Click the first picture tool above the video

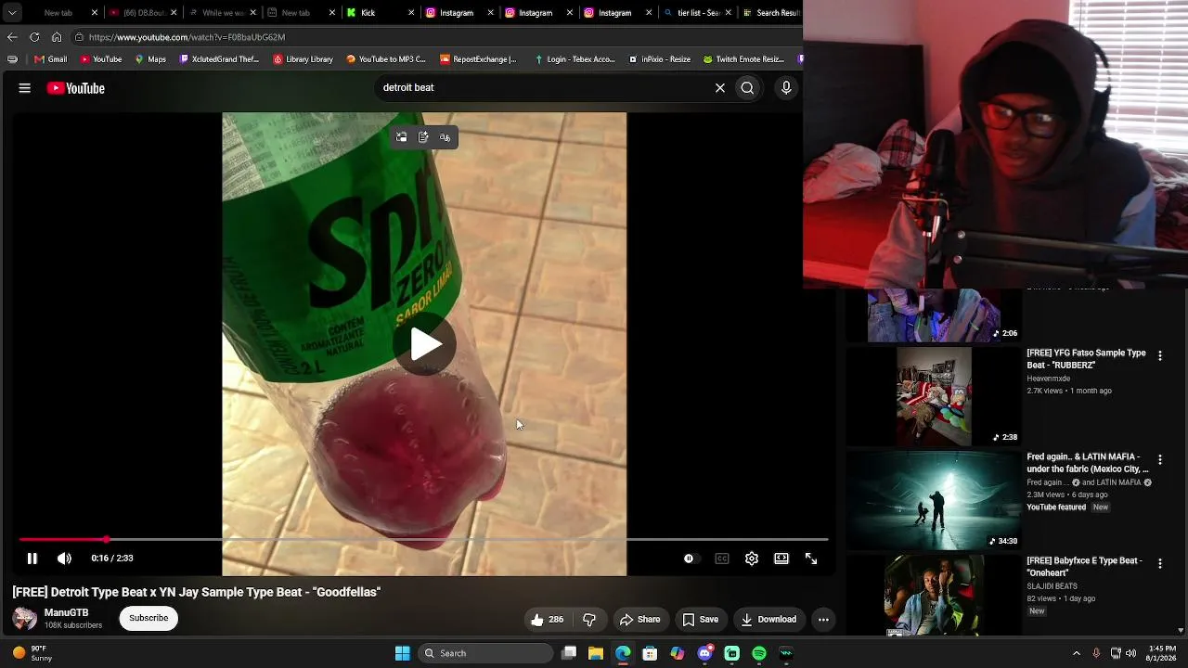402,137
